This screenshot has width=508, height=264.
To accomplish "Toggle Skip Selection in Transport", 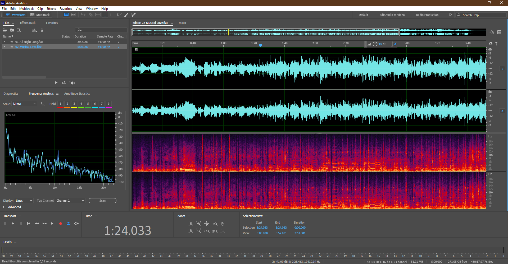I will pyautogui.click(x=76, y=224).
